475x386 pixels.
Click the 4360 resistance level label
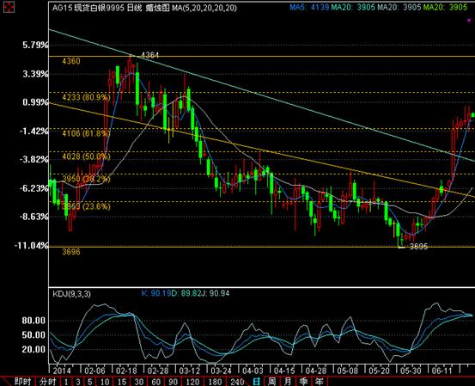(x=71, y=61)
